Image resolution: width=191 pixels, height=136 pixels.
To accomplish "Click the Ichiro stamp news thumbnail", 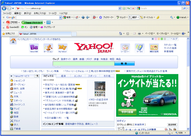I will click(x=100, y=89).
